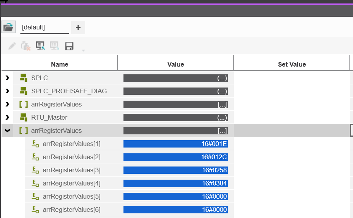Select the arrRegisterValues[2] row name
Image resolution: width=353 pixels, height=218 pixels.
72,157
